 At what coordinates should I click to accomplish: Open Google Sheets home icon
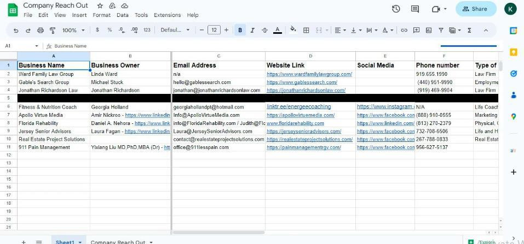pyautogui.click(x=13, y=10)
